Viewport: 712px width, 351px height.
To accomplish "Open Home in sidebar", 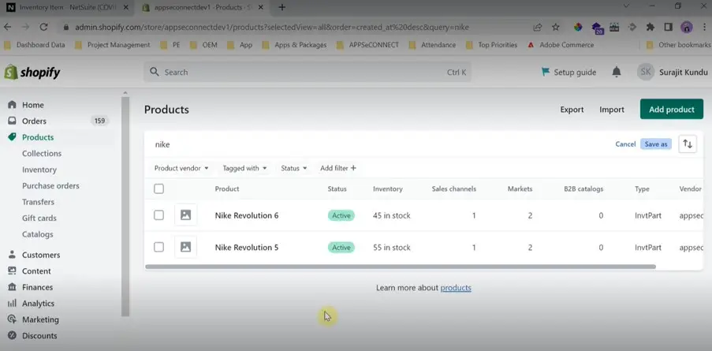I will point(32,105).
